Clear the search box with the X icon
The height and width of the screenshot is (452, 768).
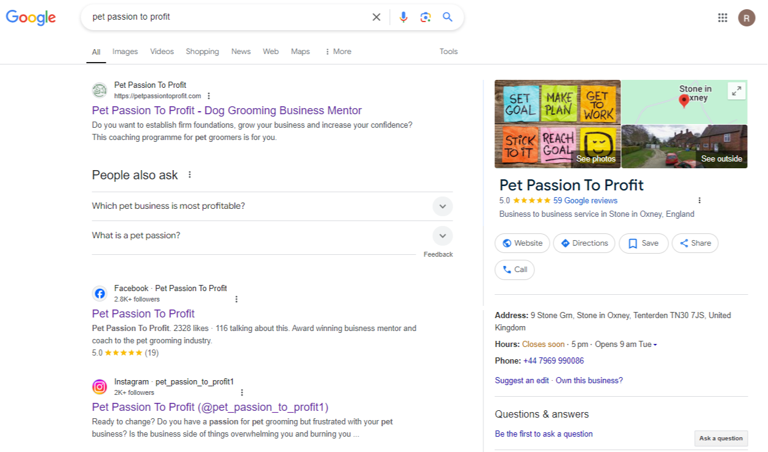coord(376,17)
